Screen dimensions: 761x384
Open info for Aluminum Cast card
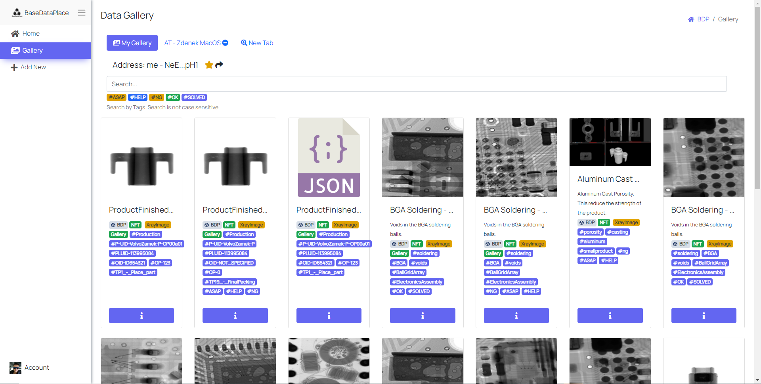610,316
